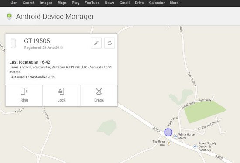Viewport: 240px width, 163px height.
Task: Click 'The Royal Oak' map label
Action: pos(159,143)
